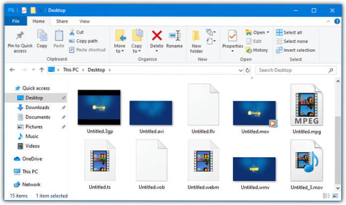Switch to the Home tab
This screenshot has height=205, width=346.
(39, 21)
